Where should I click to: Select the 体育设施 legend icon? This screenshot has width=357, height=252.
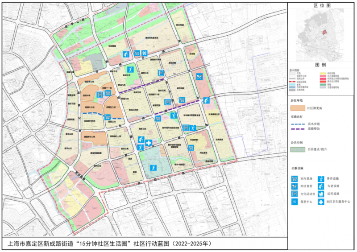click(x=320, y=179)
